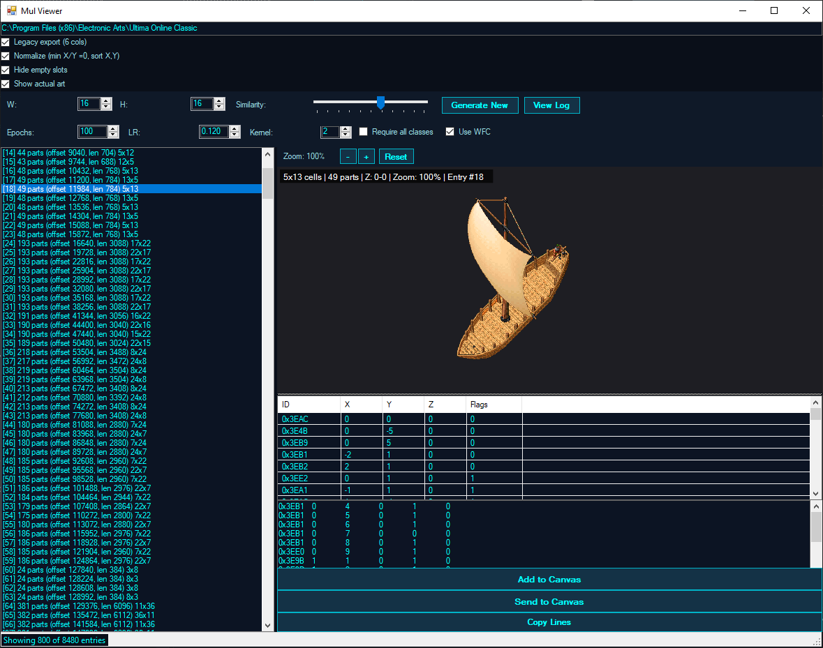Click scroll down arrow of entries list
The image size is (823, 648).
click(x=267, y=626)
